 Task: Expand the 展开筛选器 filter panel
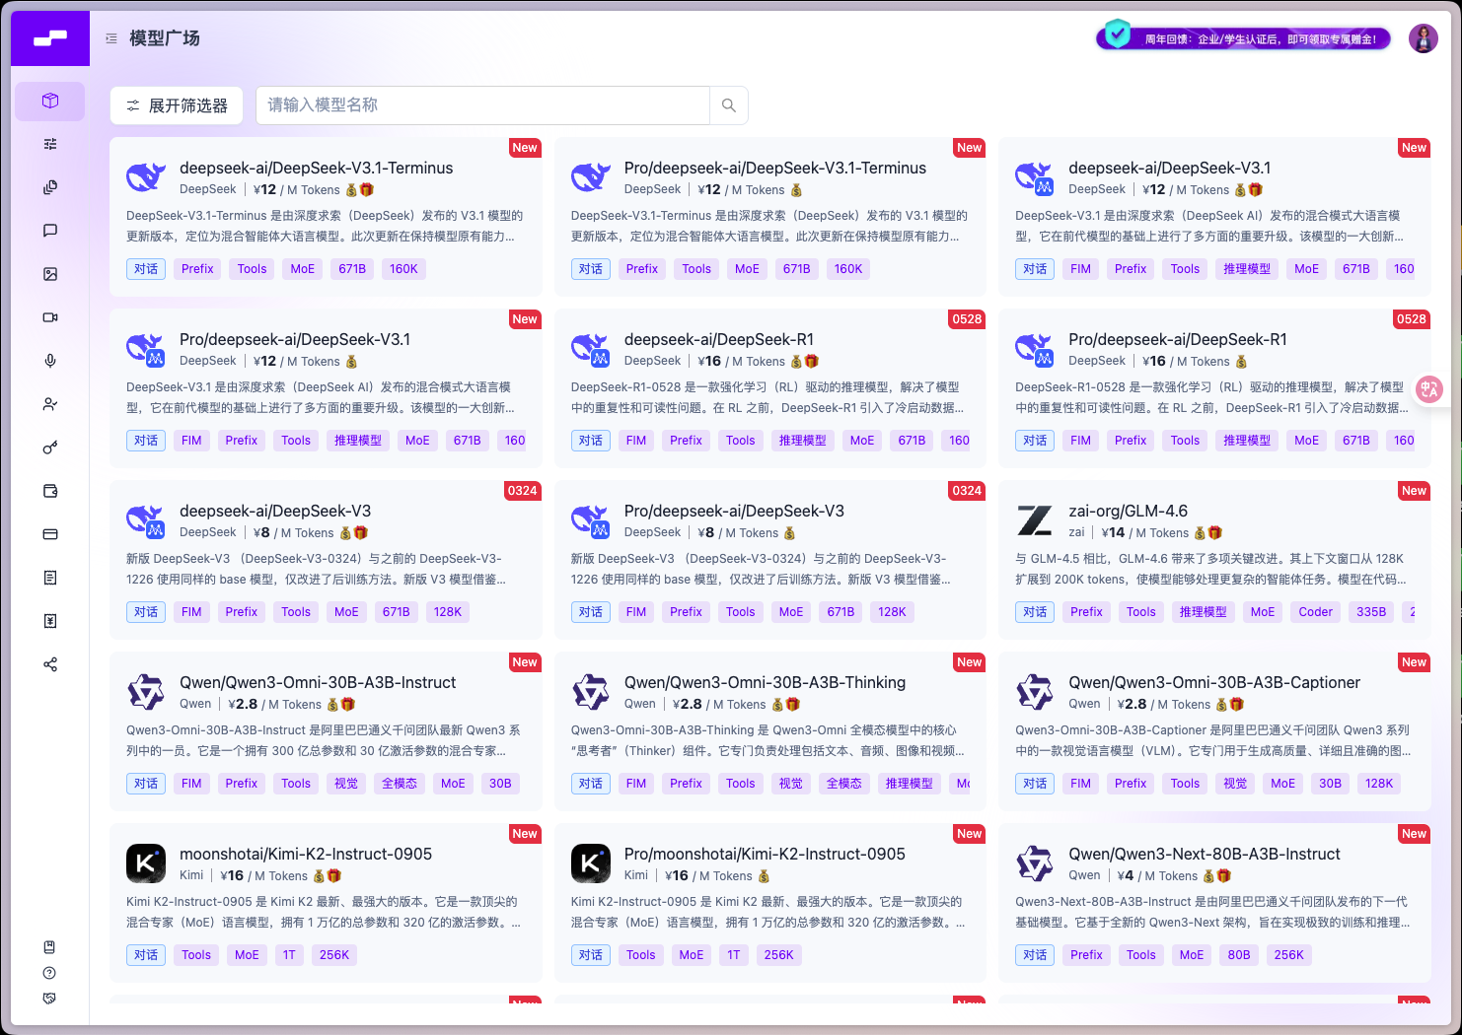177,105
